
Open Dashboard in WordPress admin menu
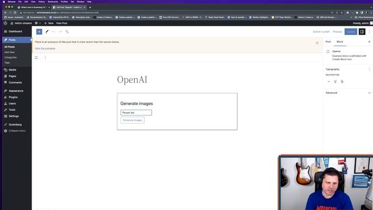click(x=15, y=32)
